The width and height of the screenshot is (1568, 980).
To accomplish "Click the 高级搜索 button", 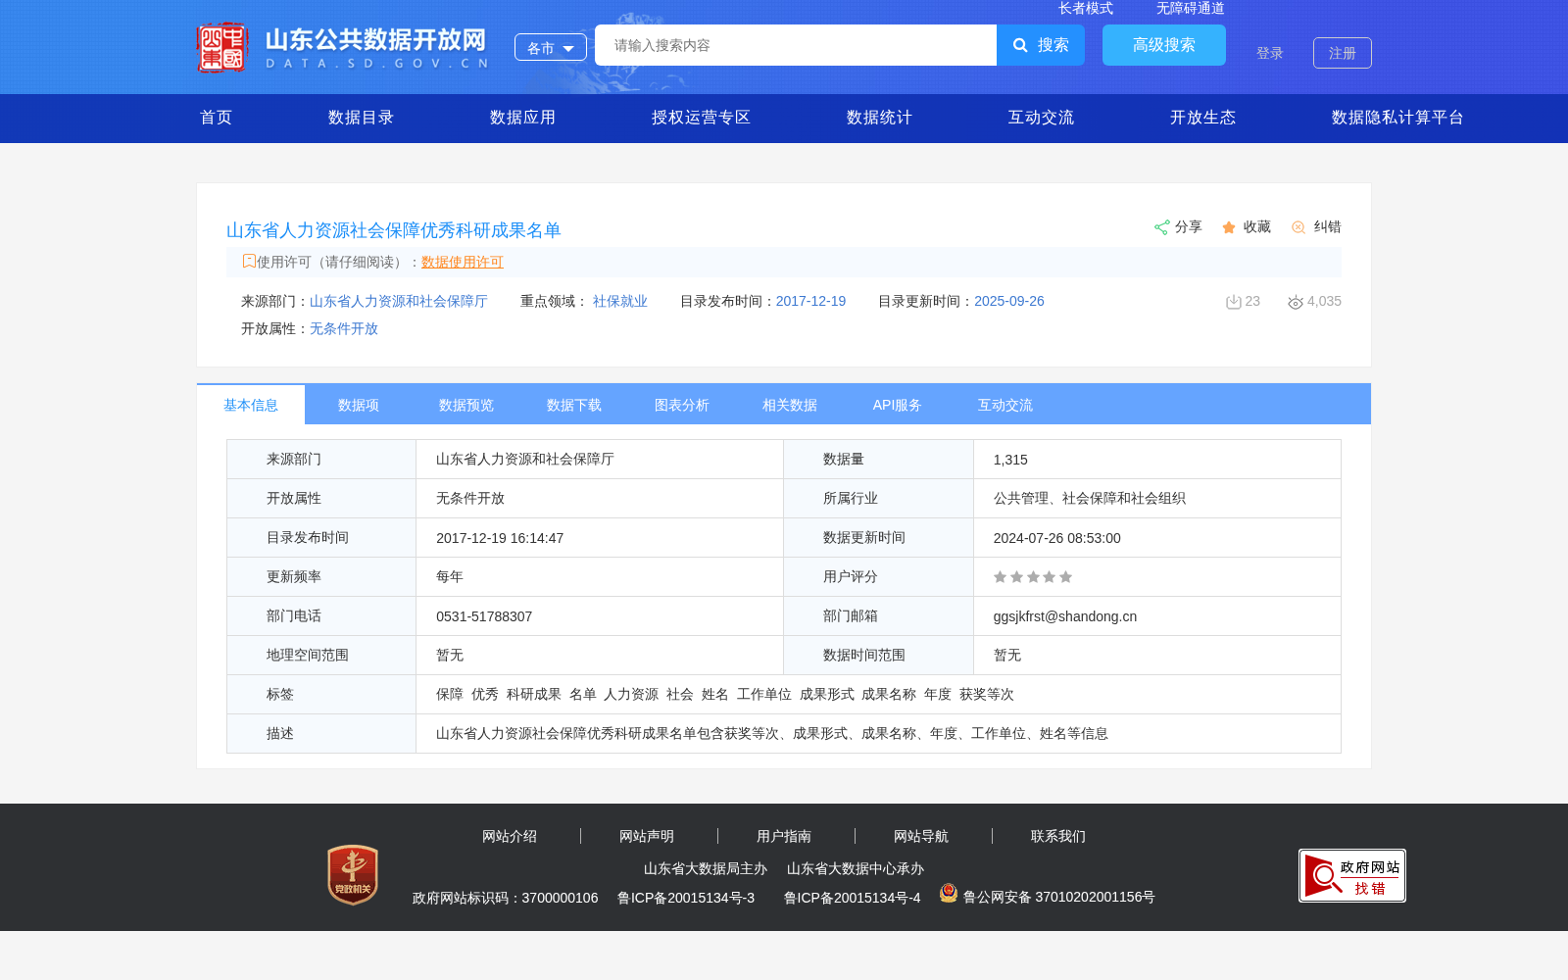I will click(1164, 45).
